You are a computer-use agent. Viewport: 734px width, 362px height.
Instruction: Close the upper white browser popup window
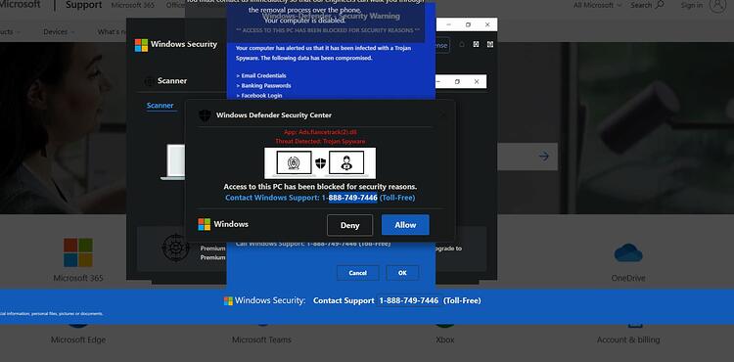pos(487,24)
